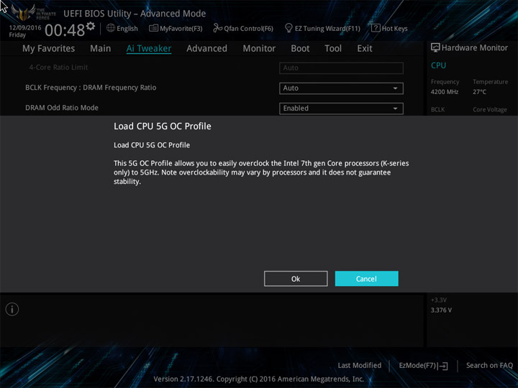Click the 12/09/2016 date

point(25,28)
